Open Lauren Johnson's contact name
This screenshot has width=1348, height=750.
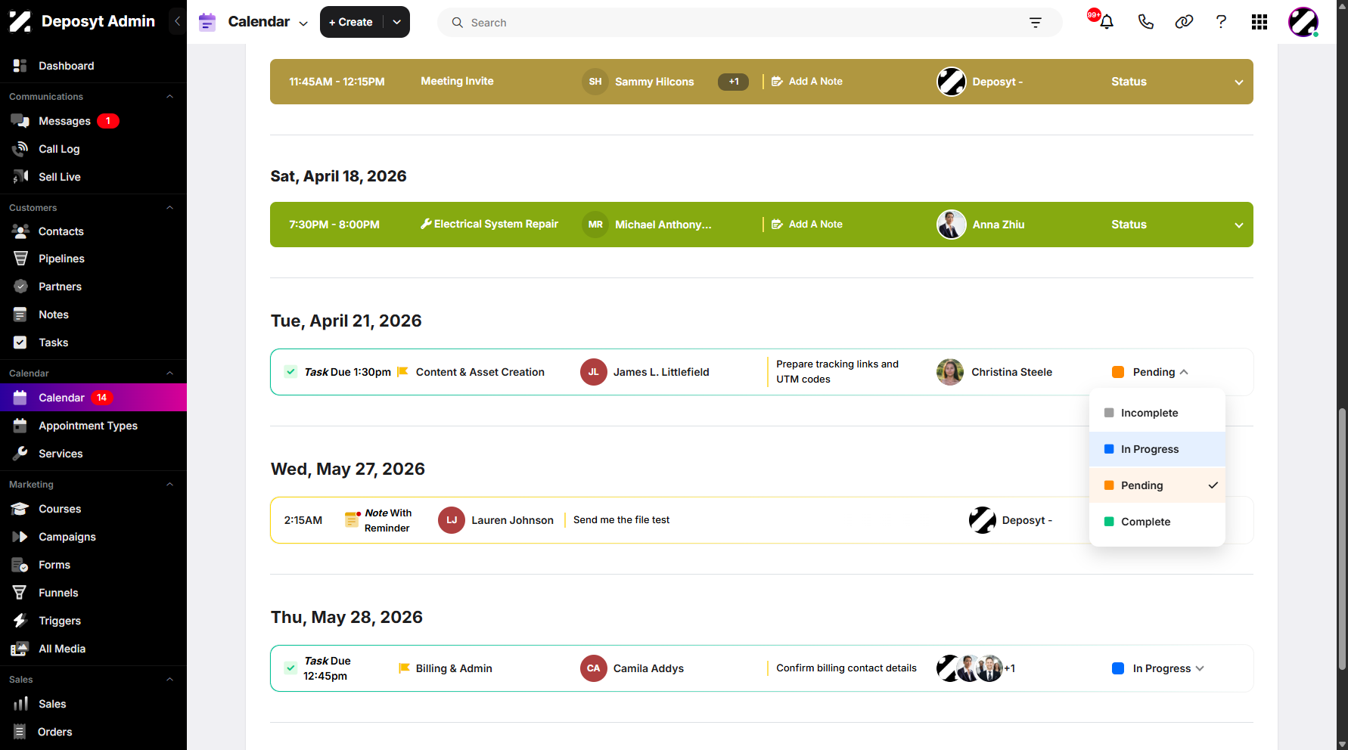513,520
